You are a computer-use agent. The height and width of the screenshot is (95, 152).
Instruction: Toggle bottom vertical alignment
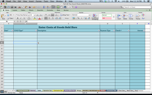pos(52,15)
